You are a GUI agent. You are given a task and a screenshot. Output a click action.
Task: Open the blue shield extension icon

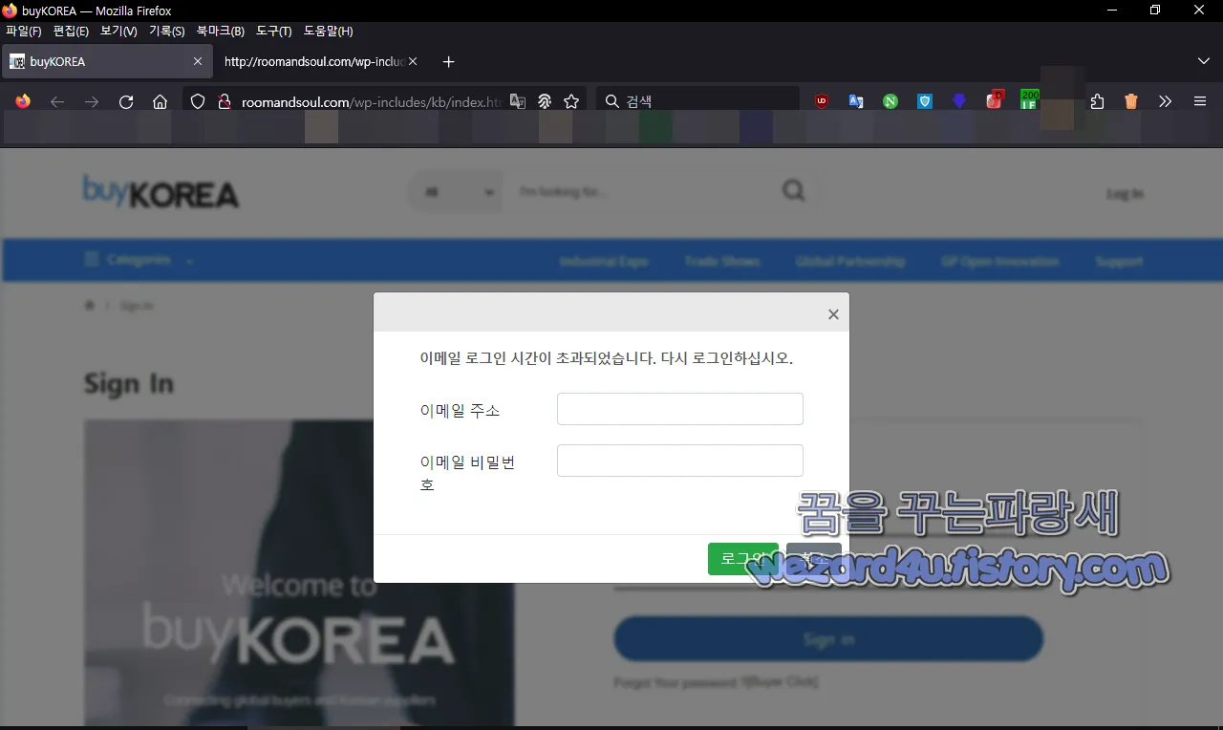(x=925, y=101)
